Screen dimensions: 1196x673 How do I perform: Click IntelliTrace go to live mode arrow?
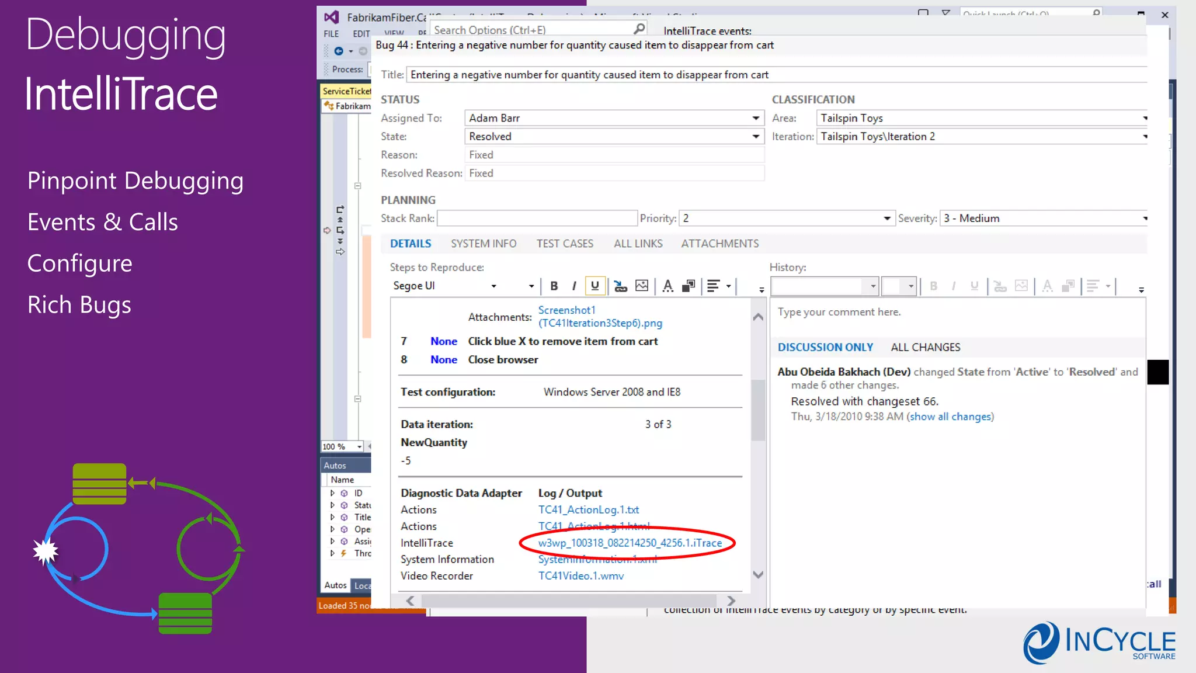pos(340,252)
